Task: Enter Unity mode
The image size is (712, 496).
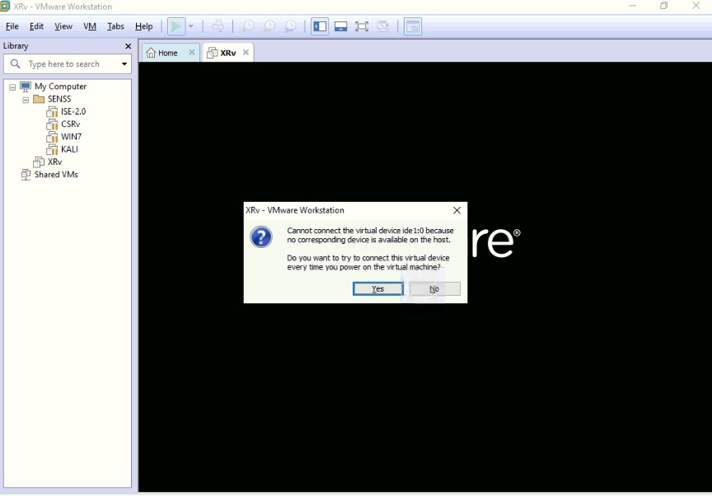Action: pyautogui.click(x=382, y=26)
